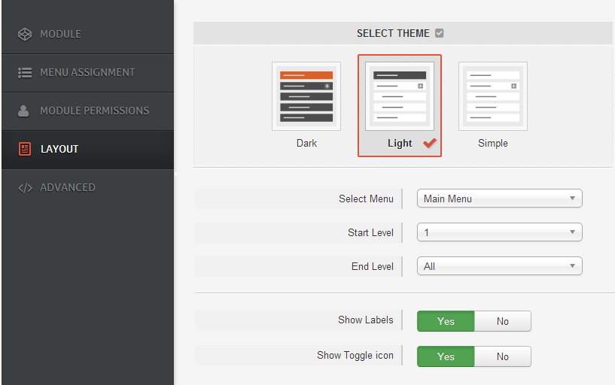Screen dimensions: 615x385
Task: Switch to the Menu Assignment tab
Action: click(87, 73)
